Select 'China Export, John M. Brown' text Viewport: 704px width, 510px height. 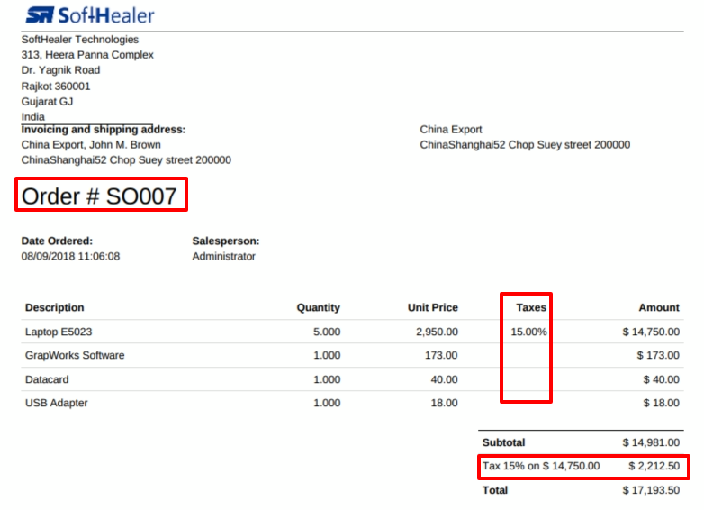91,145
